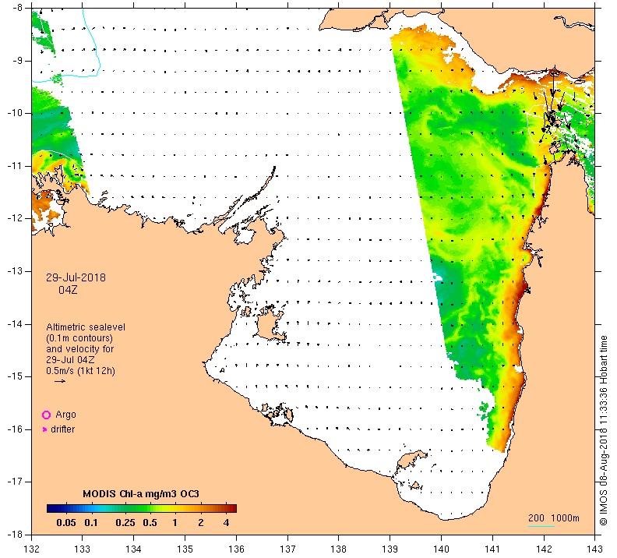Click the cyan 200m depth contour legend line

pos(541,526)
